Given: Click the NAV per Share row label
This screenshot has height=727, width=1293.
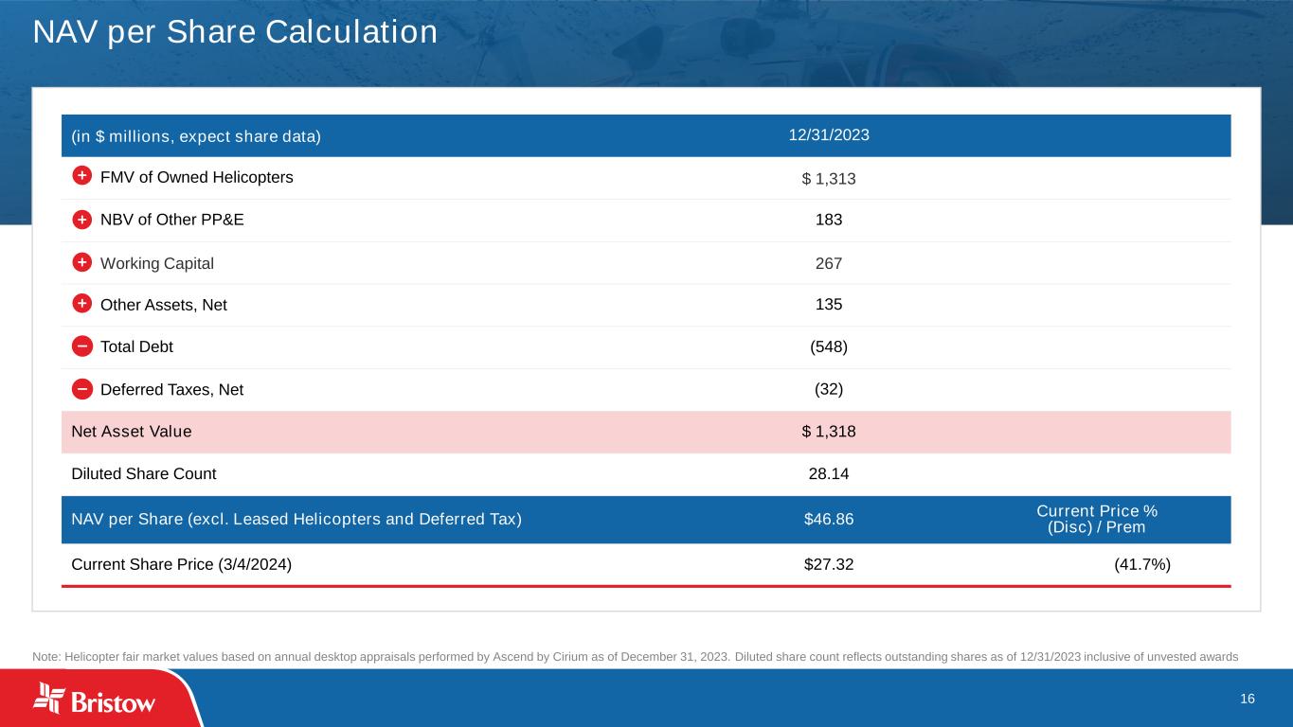Looking at the screenshot, I should point(296,519).
